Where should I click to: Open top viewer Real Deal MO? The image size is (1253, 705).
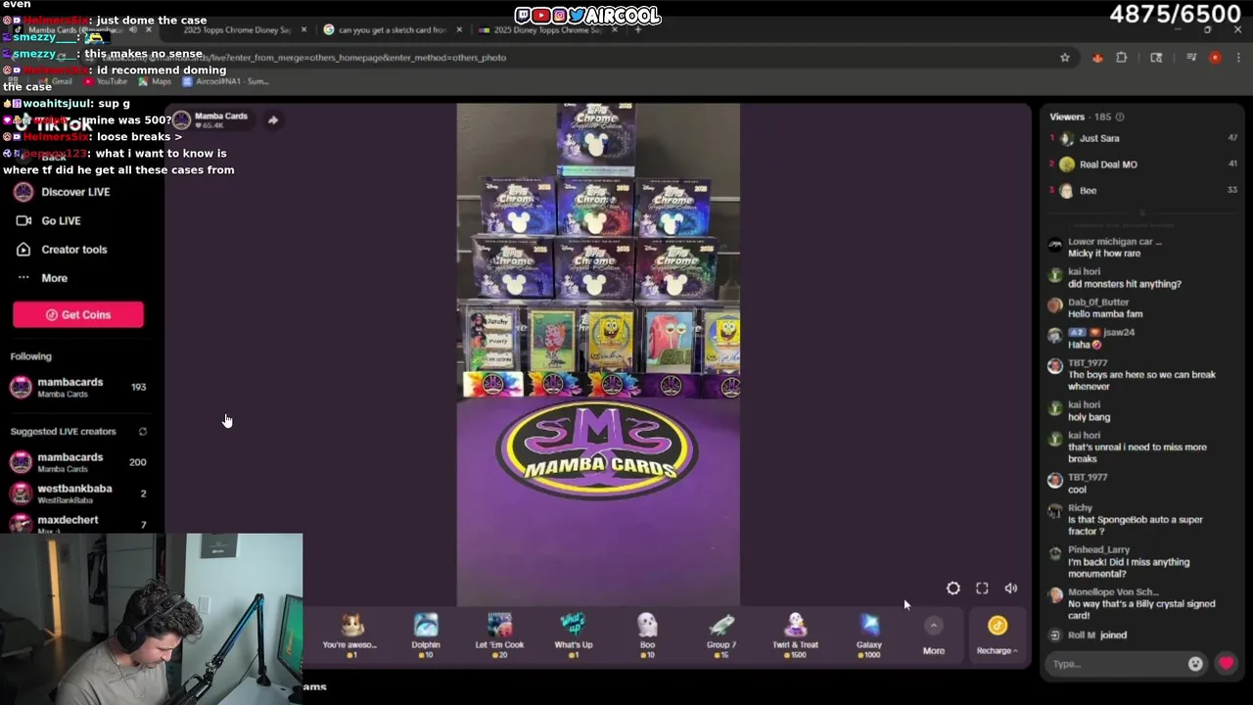click(x=1142, y=164)
